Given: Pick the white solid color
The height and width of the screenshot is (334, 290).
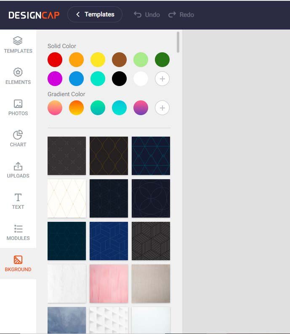Looking at the screenshot, I should click(141, 79).
